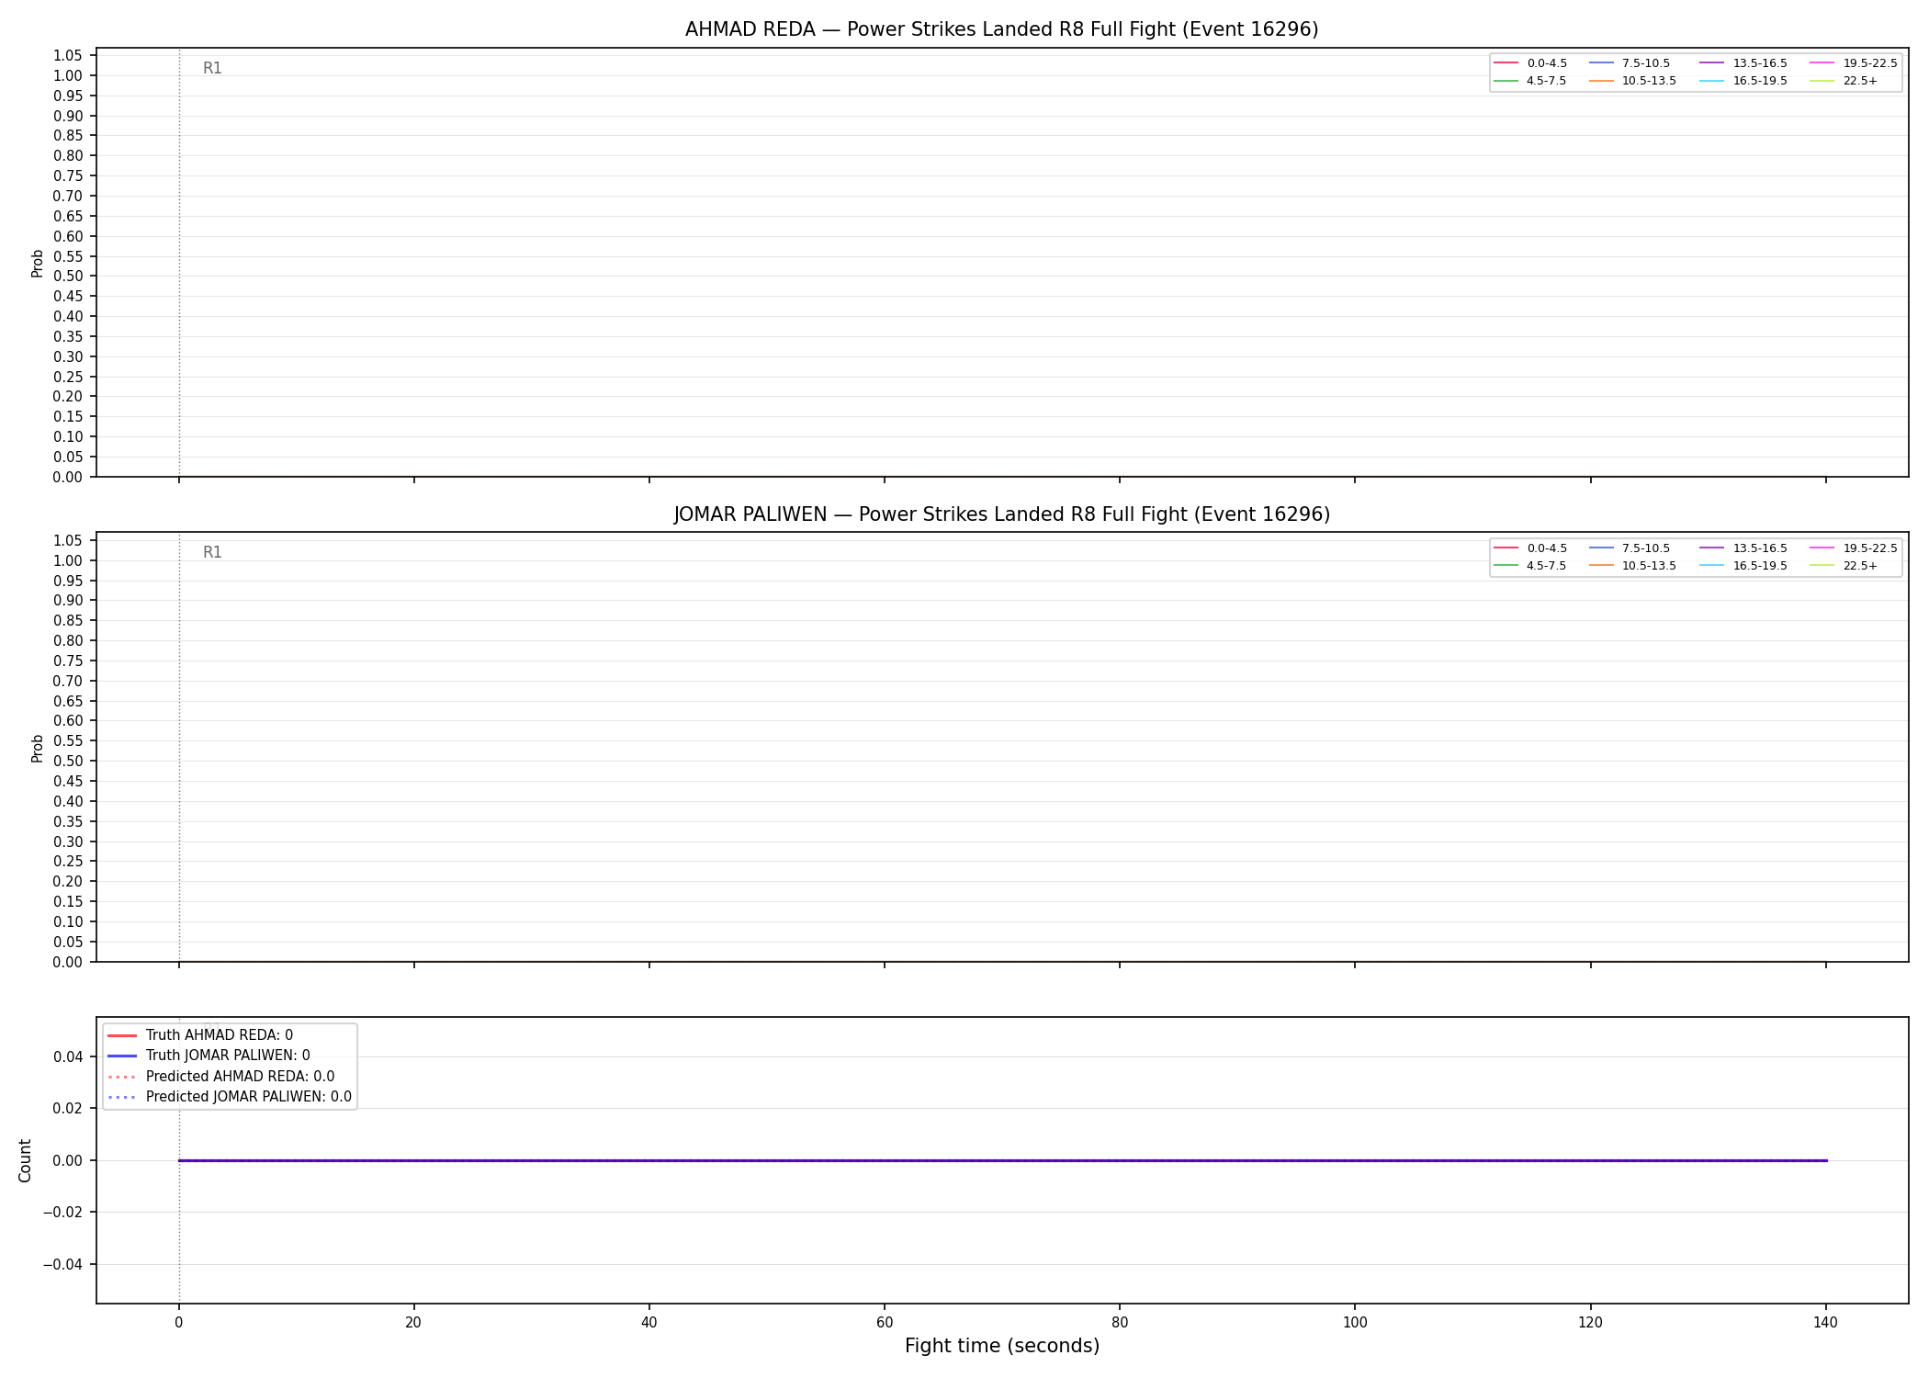Viewport: 1929px width, 1378px height.
Task: Click '13.5-16.5' legend label in AHMAD REDA chart
Action: point(1760,63)
